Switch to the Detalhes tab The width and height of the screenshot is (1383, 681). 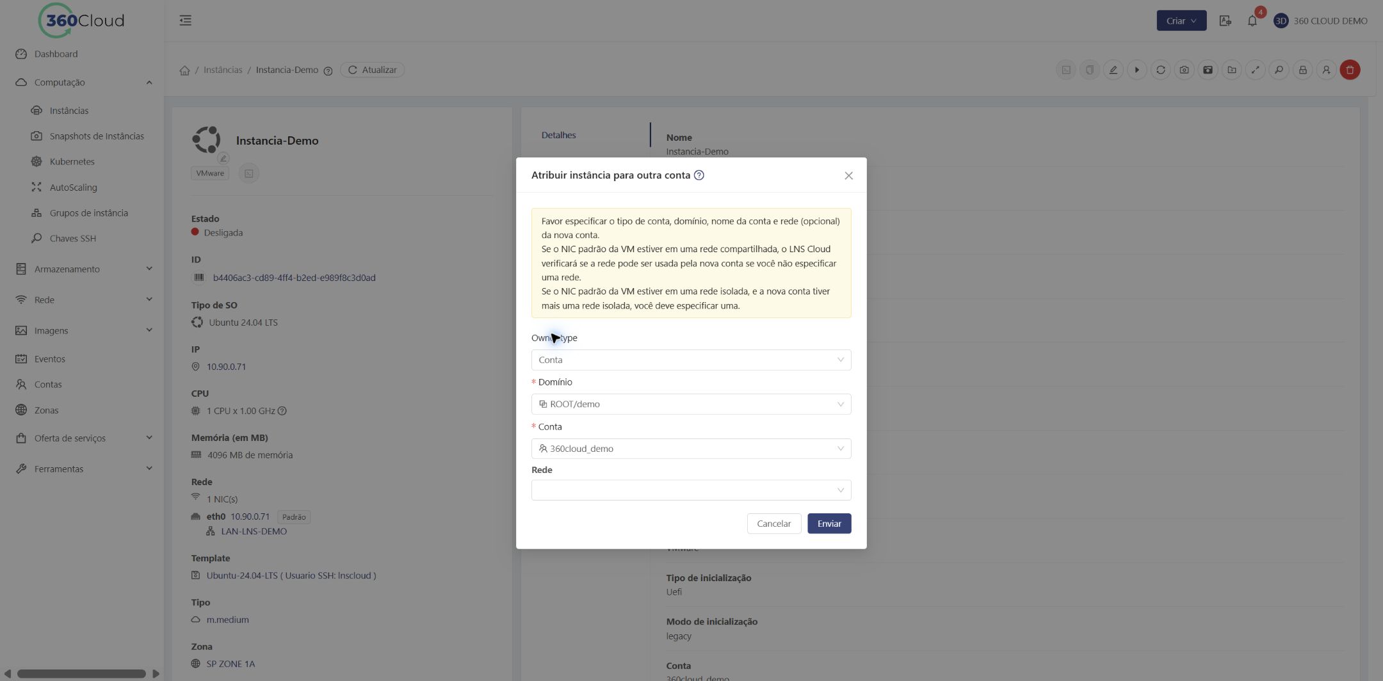558,135
